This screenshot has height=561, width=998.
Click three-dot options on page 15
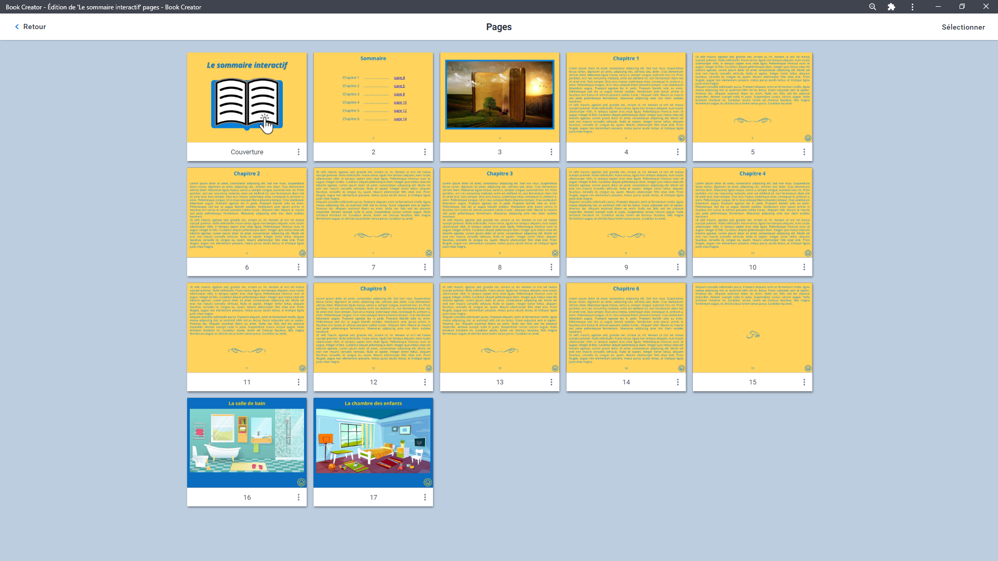[804, 382]
